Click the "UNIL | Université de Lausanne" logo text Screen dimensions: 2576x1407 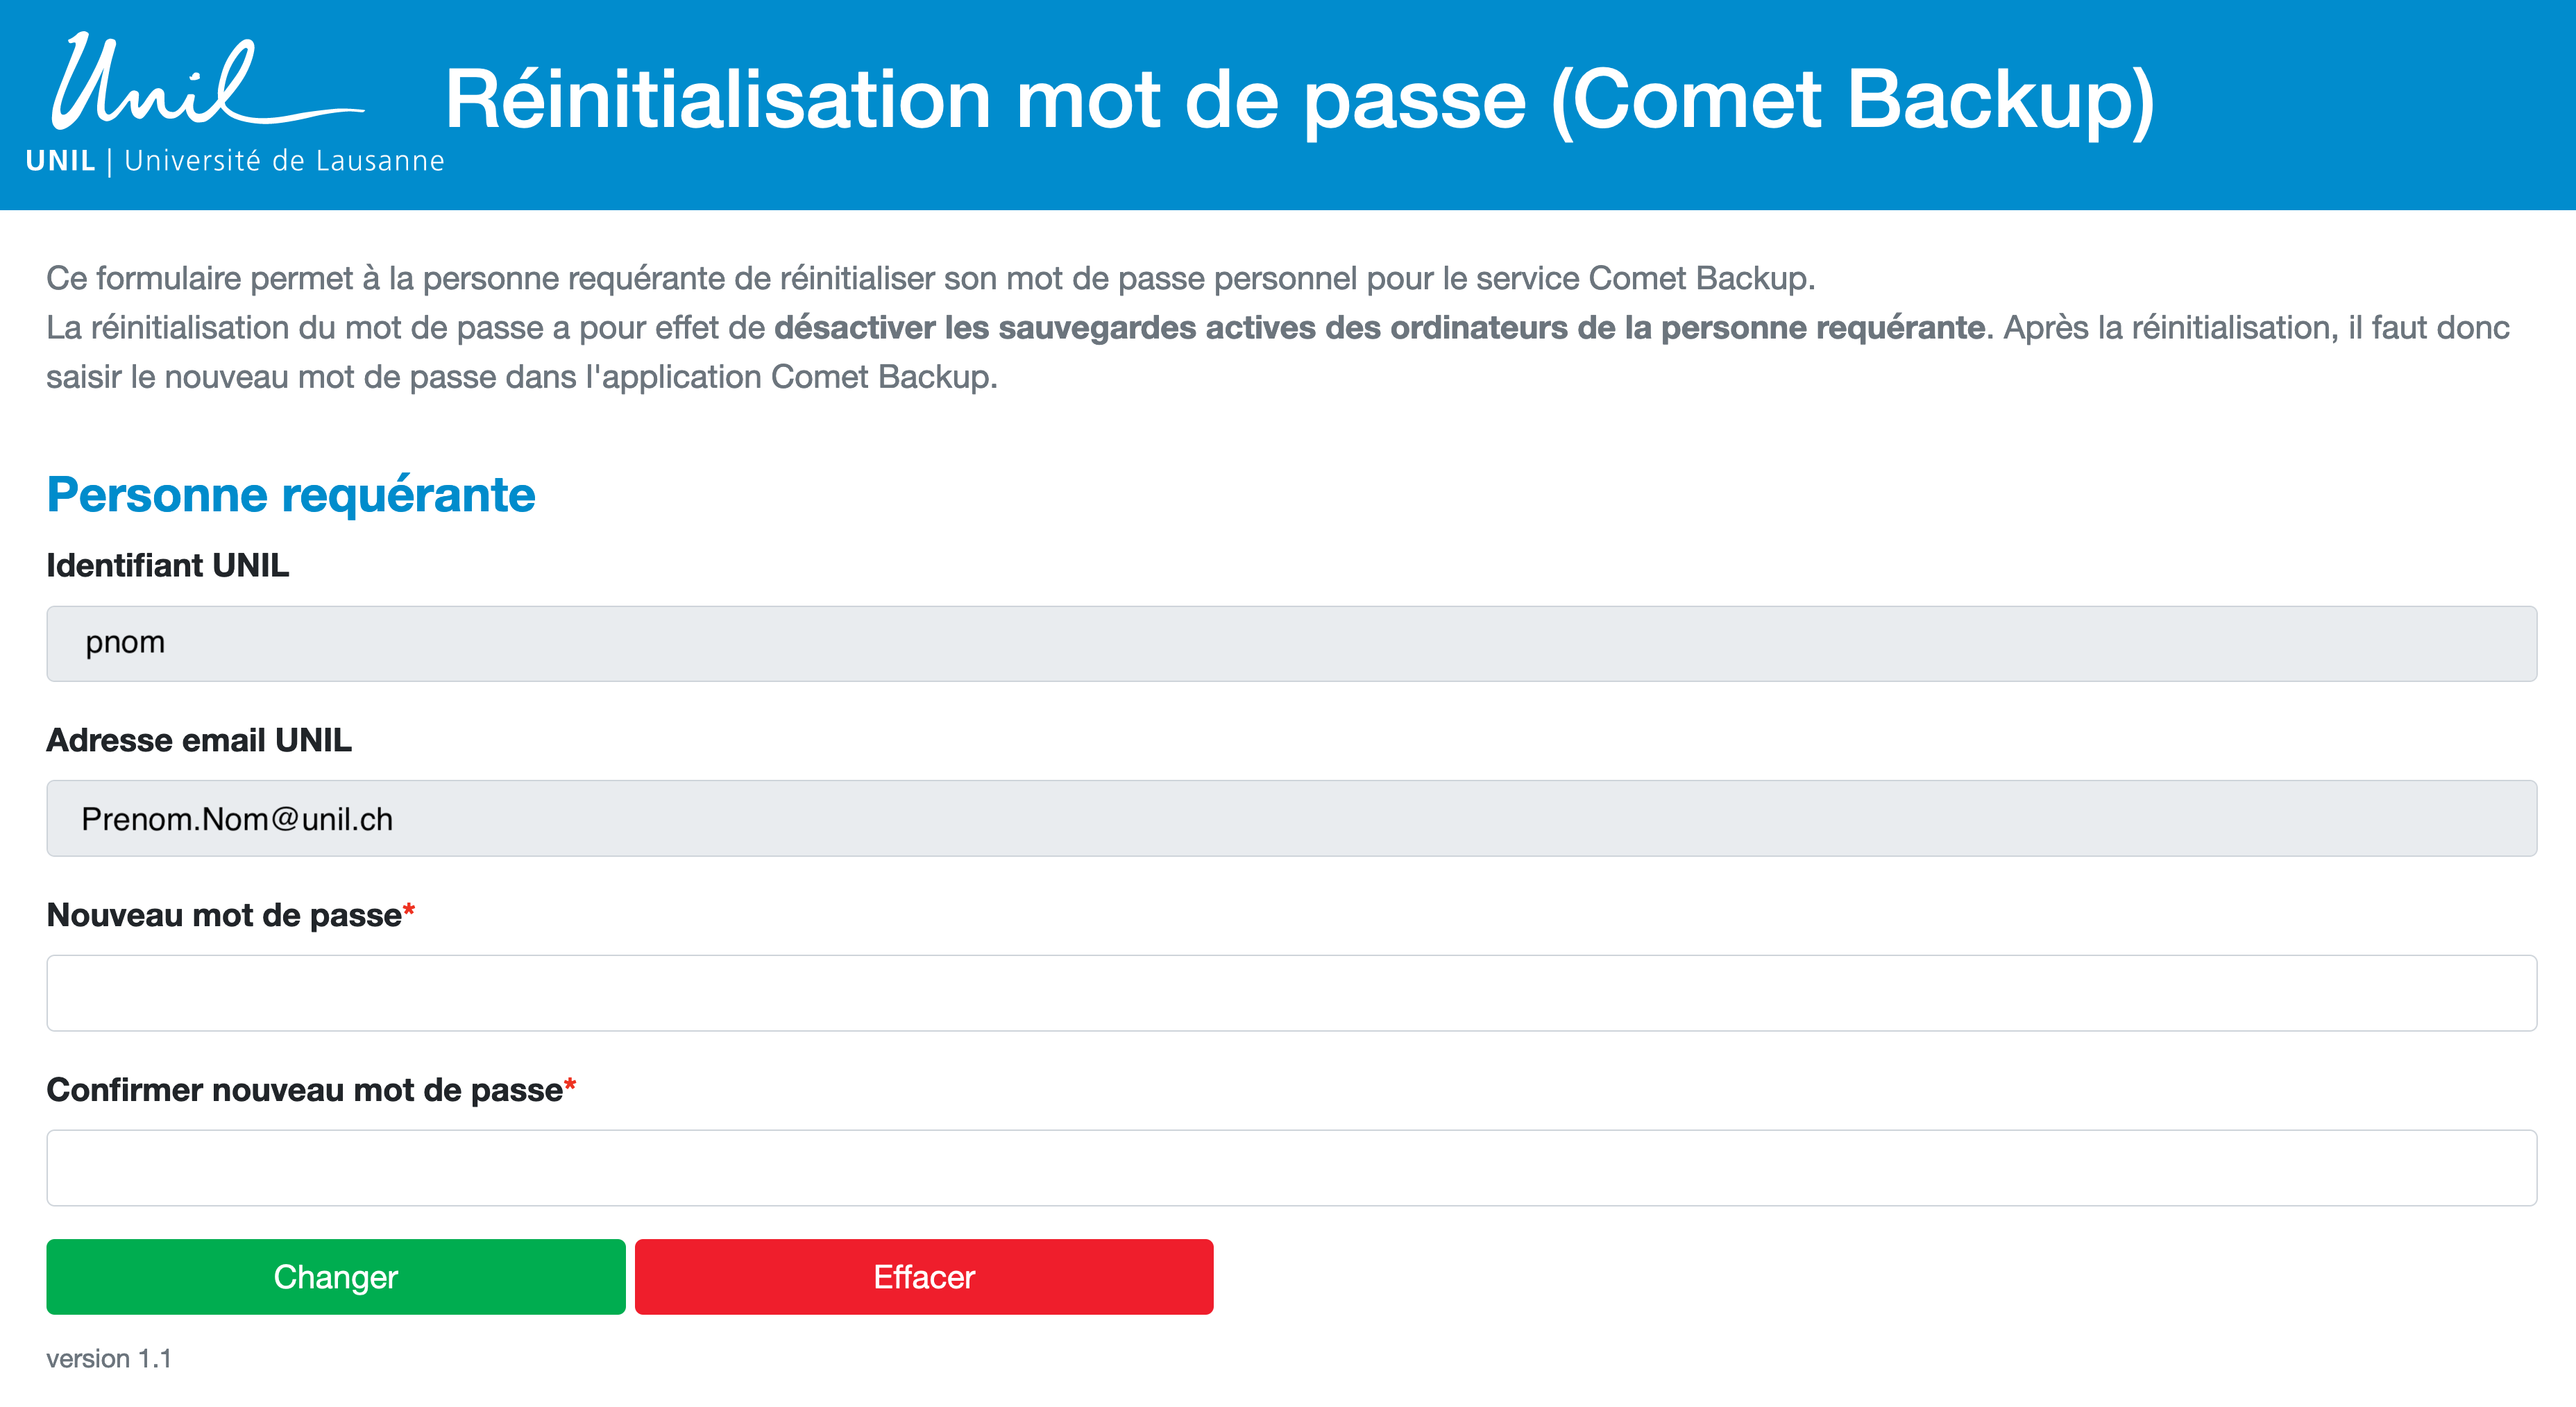click(235, 161)
